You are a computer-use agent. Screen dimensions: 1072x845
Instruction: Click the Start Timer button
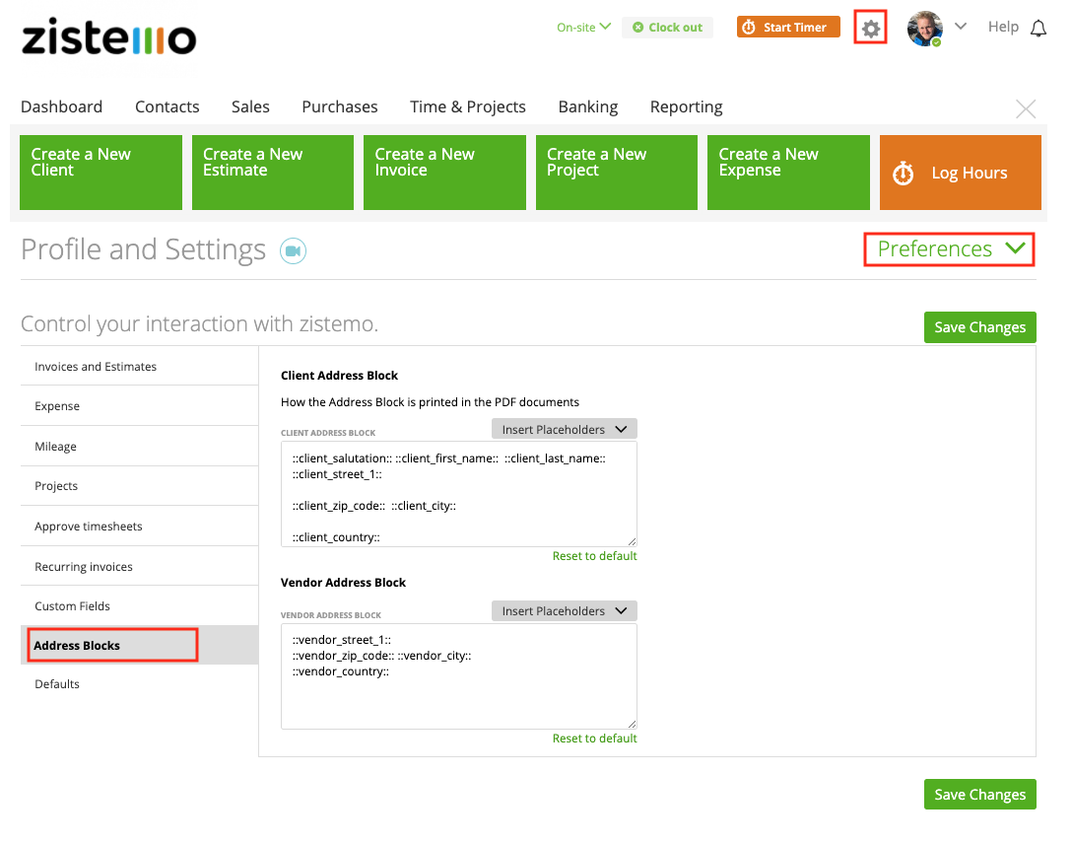tap(788, 28)
